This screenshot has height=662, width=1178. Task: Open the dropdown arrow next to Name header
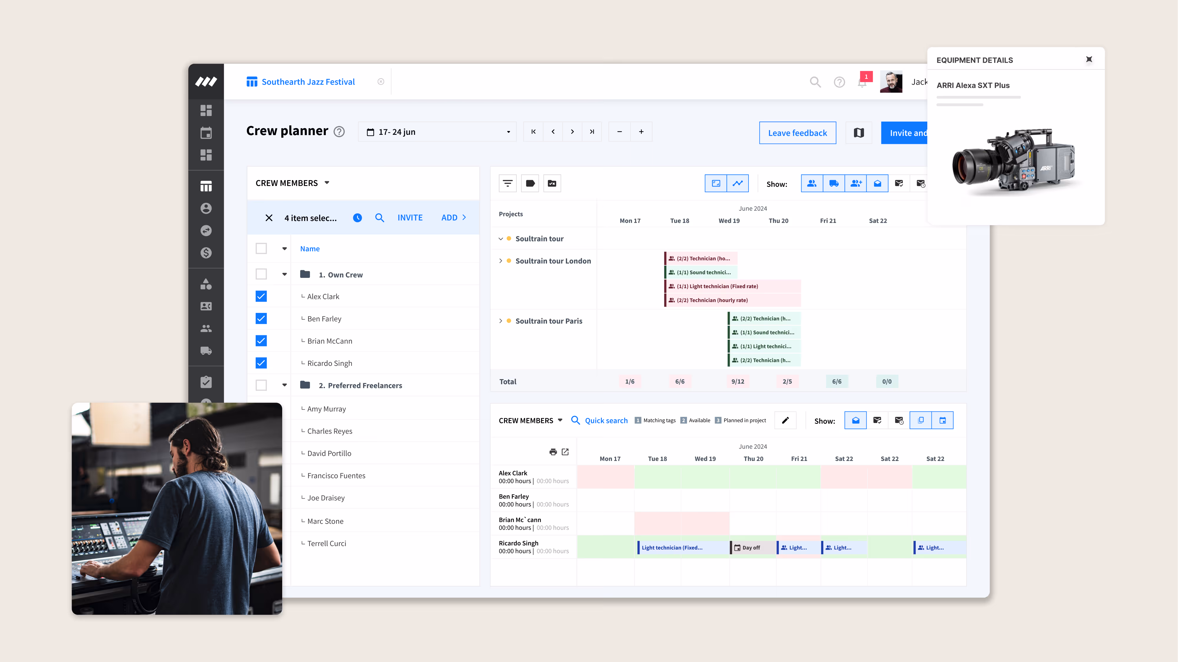pyautogui.click(x=285, y=249)
